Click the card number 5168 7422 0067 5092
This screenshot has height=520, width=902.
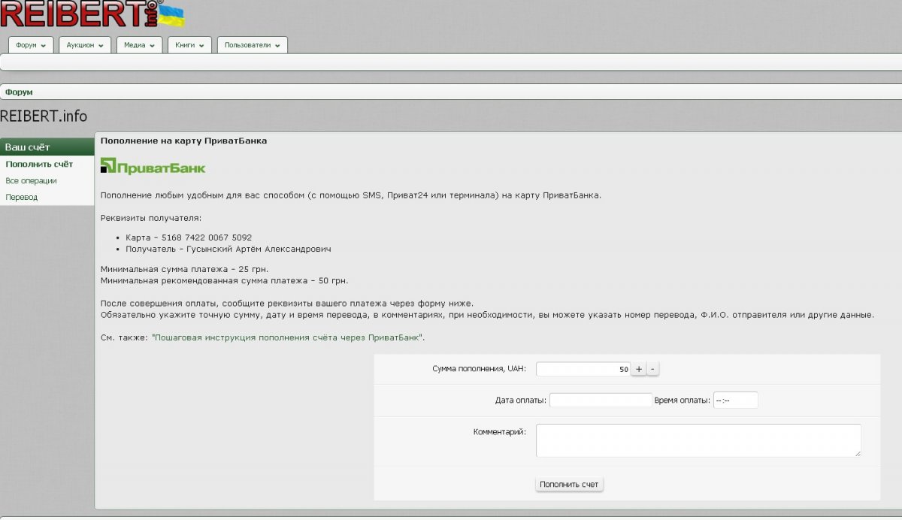click(x=207, y=237)
